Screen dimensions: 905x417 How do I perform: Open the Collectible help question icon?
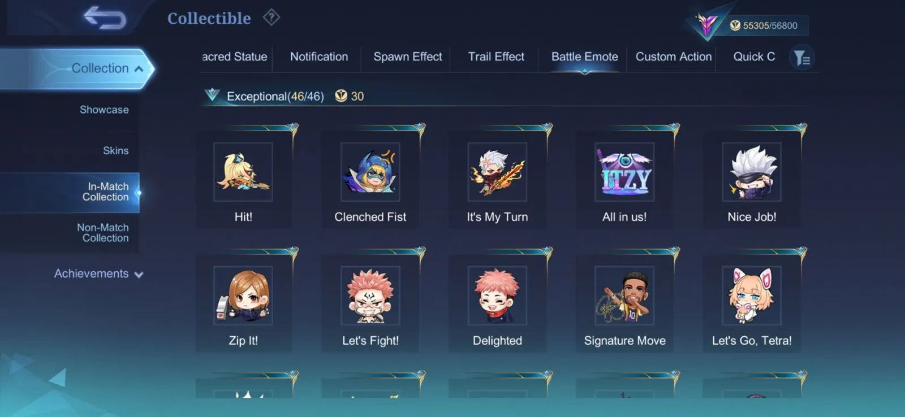(271, 18)
